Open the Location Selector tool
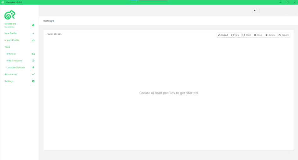The width and height of the screenshot is (298, 160). 16,67
